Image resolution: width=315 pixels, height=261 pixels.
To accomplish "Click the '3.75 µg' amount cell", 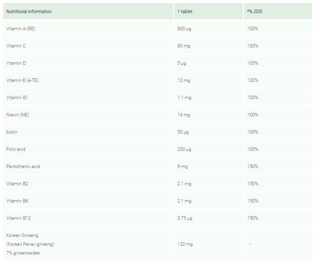I will click(x=185, y=218).
